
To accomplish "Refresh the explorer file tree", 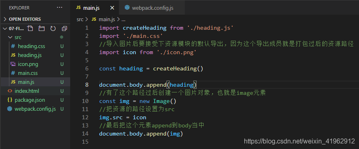I will (x=53, y=28).
